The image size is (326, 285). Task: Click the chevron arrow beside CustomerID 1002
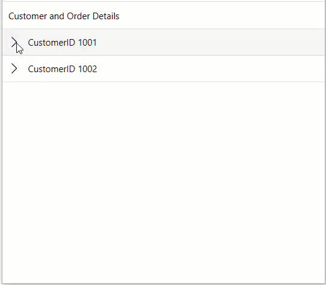click(x=14, y=69)
